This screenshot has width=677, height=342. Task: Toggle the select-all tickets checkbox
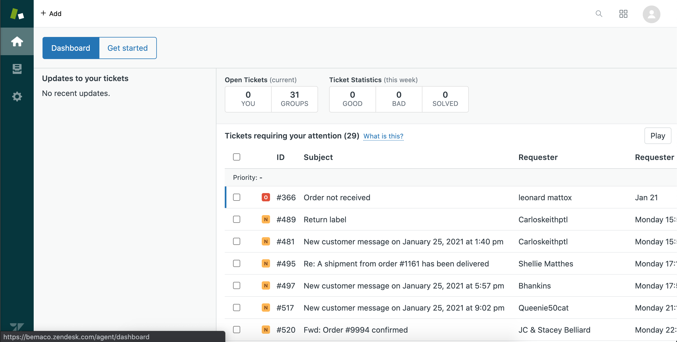click(237, 157)
